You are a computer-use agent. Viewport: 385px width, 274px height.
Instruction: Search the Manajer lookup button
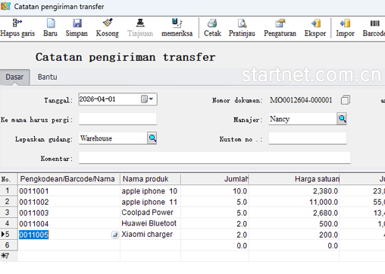(x=342, y=118)
